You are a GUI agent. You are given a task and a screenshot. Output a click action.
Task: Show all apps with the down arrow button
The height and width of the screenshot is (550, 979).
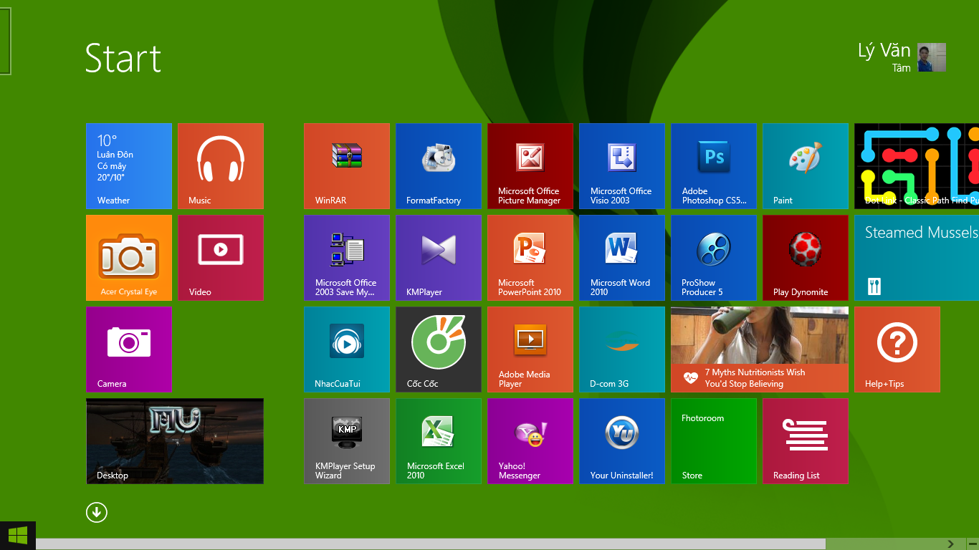tap(97, 512)
